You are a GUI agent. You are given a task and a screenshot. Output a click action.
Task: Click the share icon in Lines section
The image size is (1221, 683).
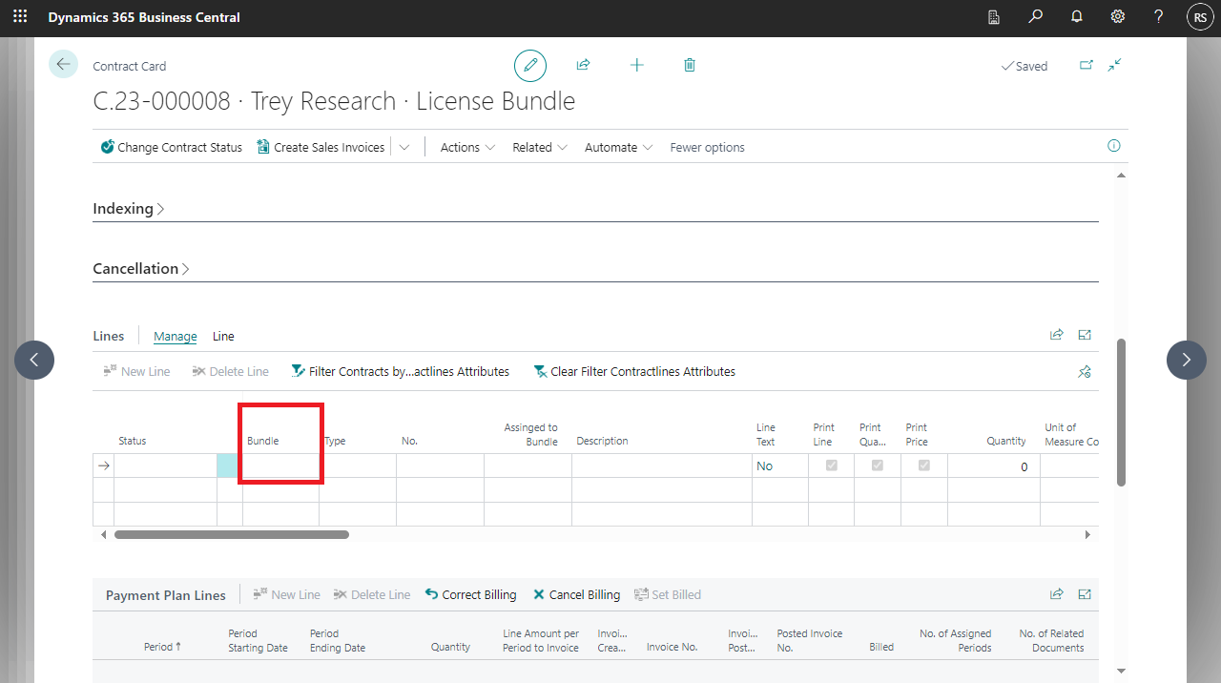coord(1056,335)
